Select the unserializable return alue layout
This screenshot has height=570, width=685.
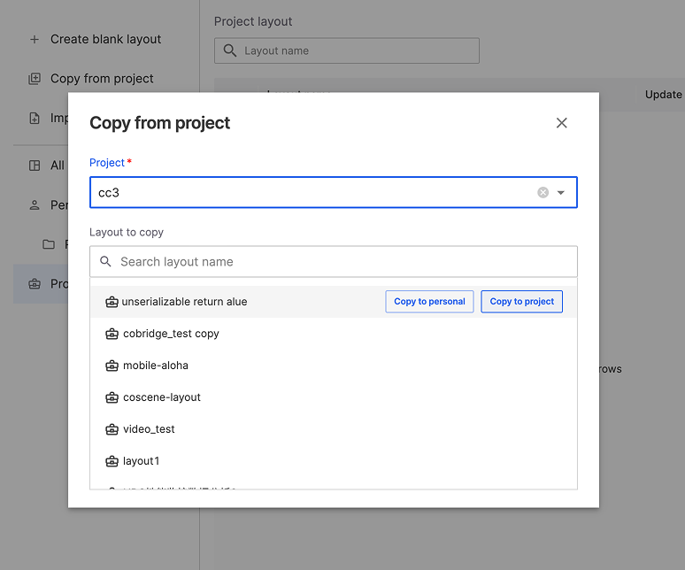tap(184, 302)
